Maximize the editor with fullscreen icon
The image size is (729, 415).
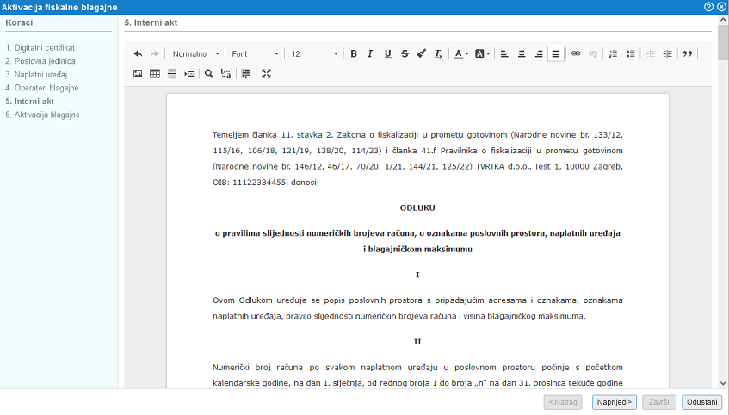[x=266, y=73]
